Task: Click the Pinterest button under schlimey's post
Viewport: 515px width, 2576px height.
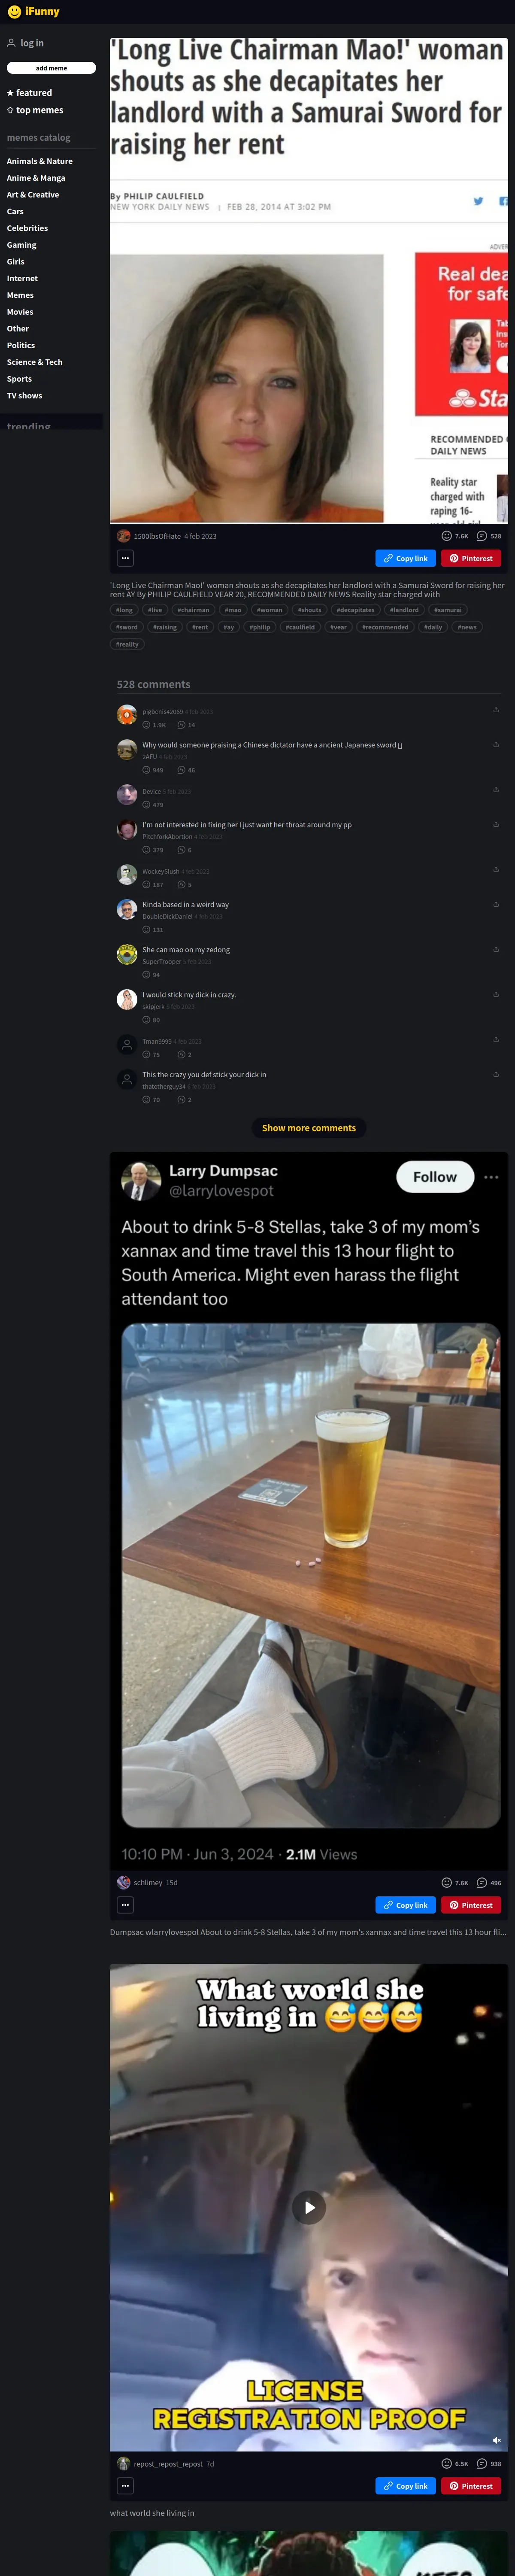Action: pyautogui.click(x=471, y=1905)
